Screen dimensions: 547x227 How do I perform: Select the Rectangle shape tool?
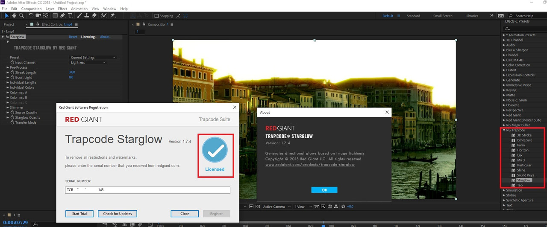pos(55,16)
